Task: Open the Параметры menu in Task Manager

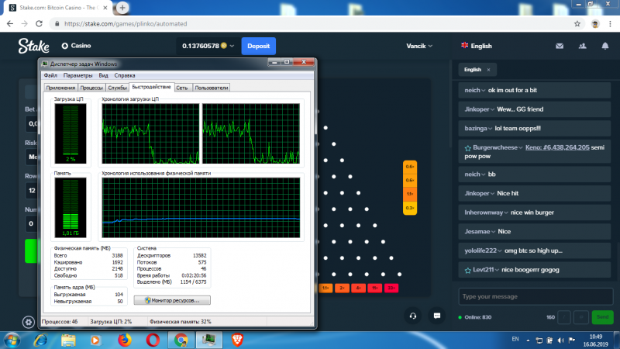Action: click(x=78, y=75)
